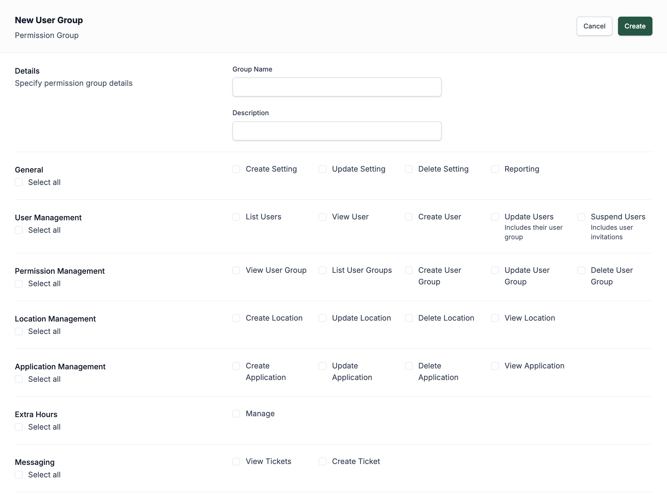Tick the Delete User Group checkbox
Screen dimensions: 667x494
(x=581, y=270)
